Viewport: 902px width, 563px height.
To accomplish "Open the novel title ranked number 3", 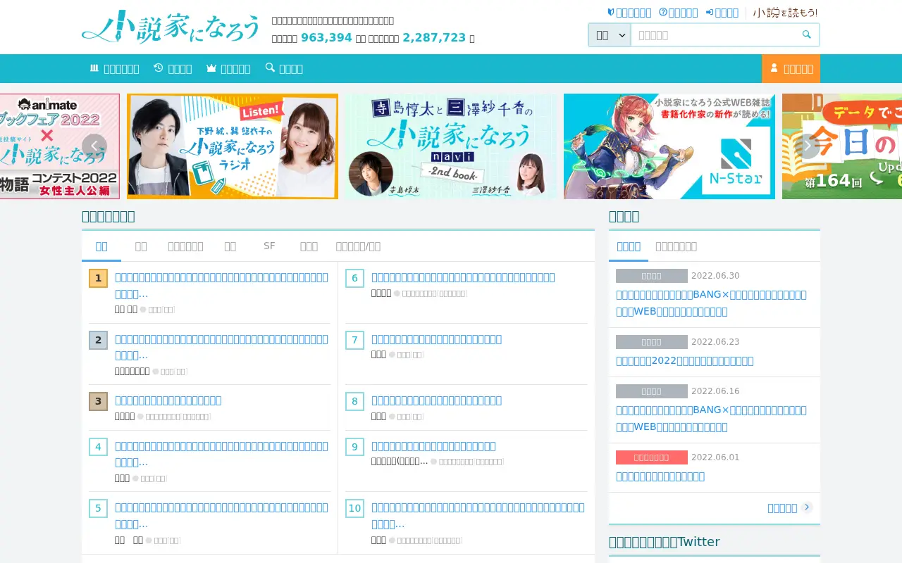I will [168, 400].
